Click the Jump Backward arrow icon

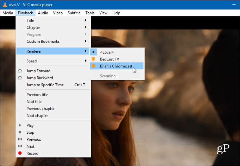pyautogui.click(x=20, y=78)
